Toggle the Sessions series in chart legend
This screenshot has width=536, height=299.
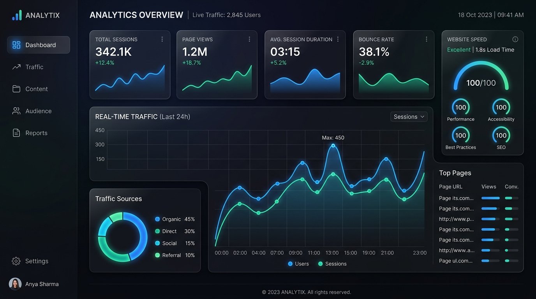click(x=332, y=264)
